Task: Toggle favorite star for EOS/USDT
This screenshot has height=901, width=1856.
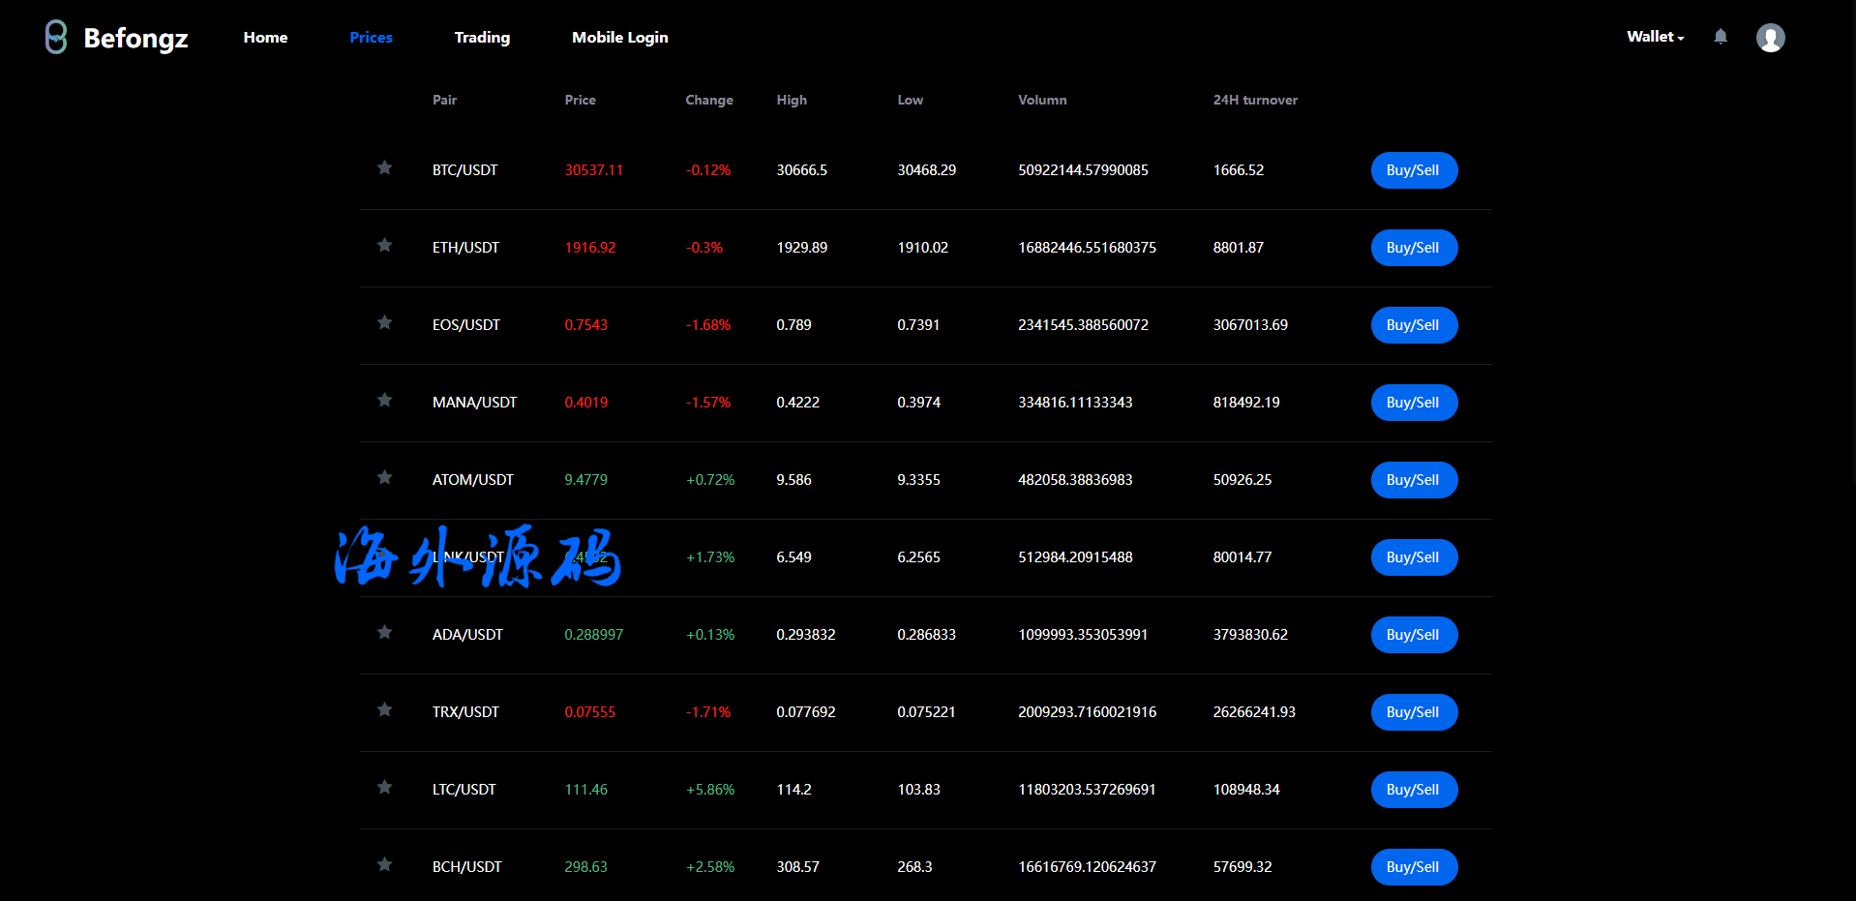Action: pos(384,323)
